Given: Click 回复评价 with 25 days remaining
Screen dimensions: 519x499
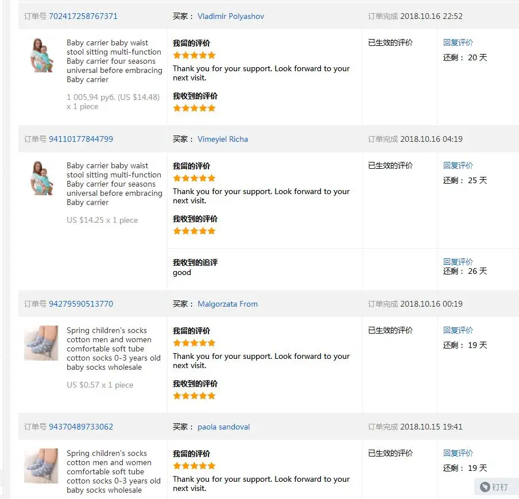Looking at the screenshot, I should (458, 165).
